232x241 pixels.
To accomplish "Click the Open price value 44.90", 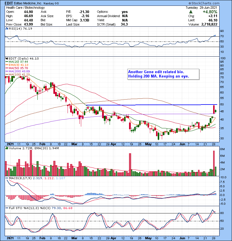I will coord(28,12).
